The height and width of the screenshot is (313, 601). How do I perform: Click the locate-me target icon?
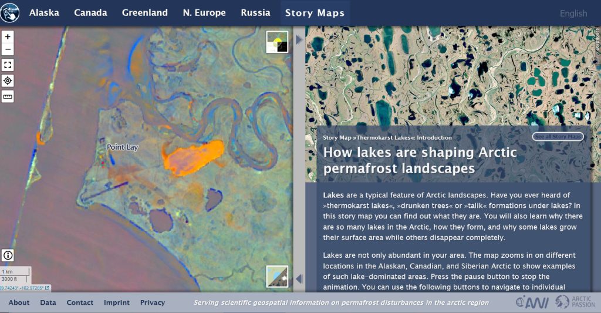(8, 81)
